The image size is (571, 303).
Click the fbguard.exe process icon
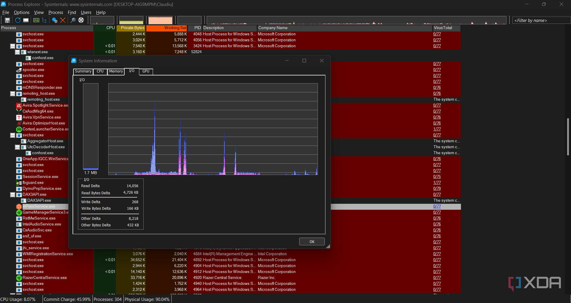click(19, 183)
